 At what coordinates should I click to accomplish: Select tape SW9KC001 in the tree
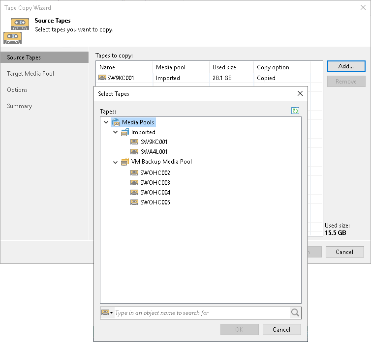click(154, 142)
